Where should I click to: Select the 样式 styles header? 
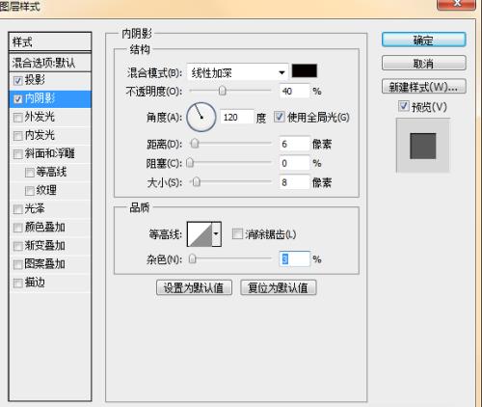tap(50, 41)
